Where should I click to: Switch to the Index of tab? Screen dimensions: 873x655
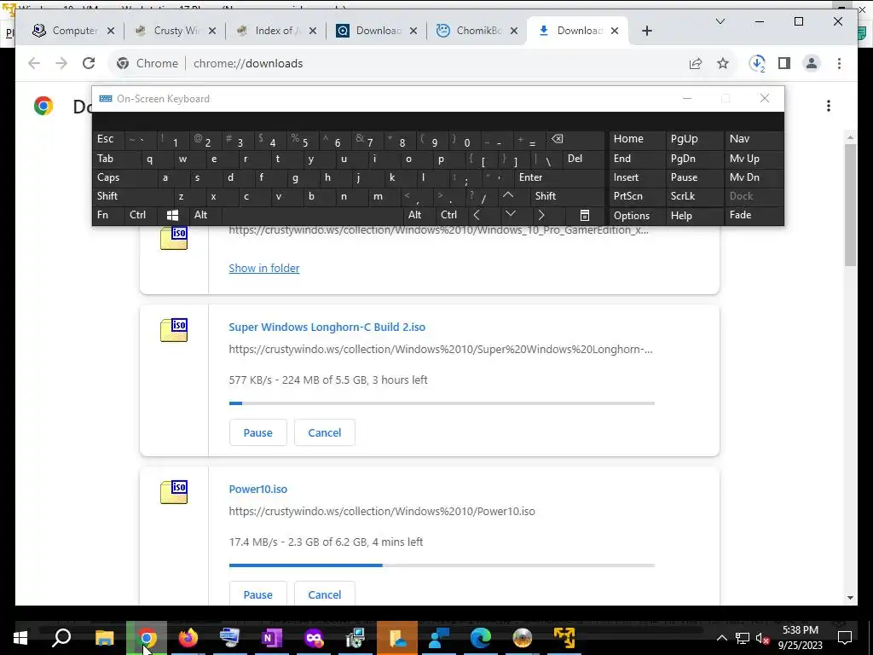click(275, 31)
